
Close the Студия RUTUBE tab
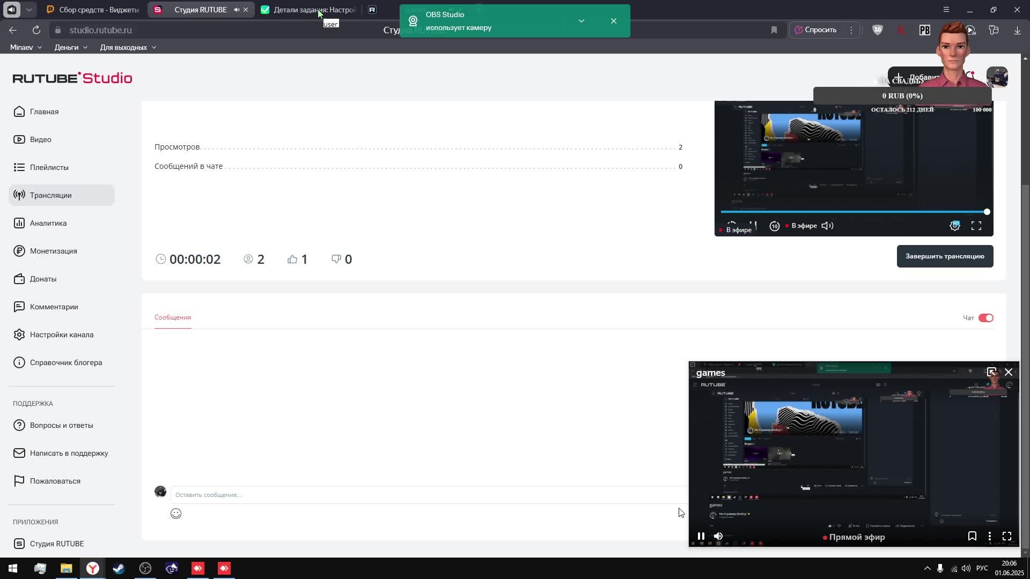pyautogui.click(x=246, y=10)
